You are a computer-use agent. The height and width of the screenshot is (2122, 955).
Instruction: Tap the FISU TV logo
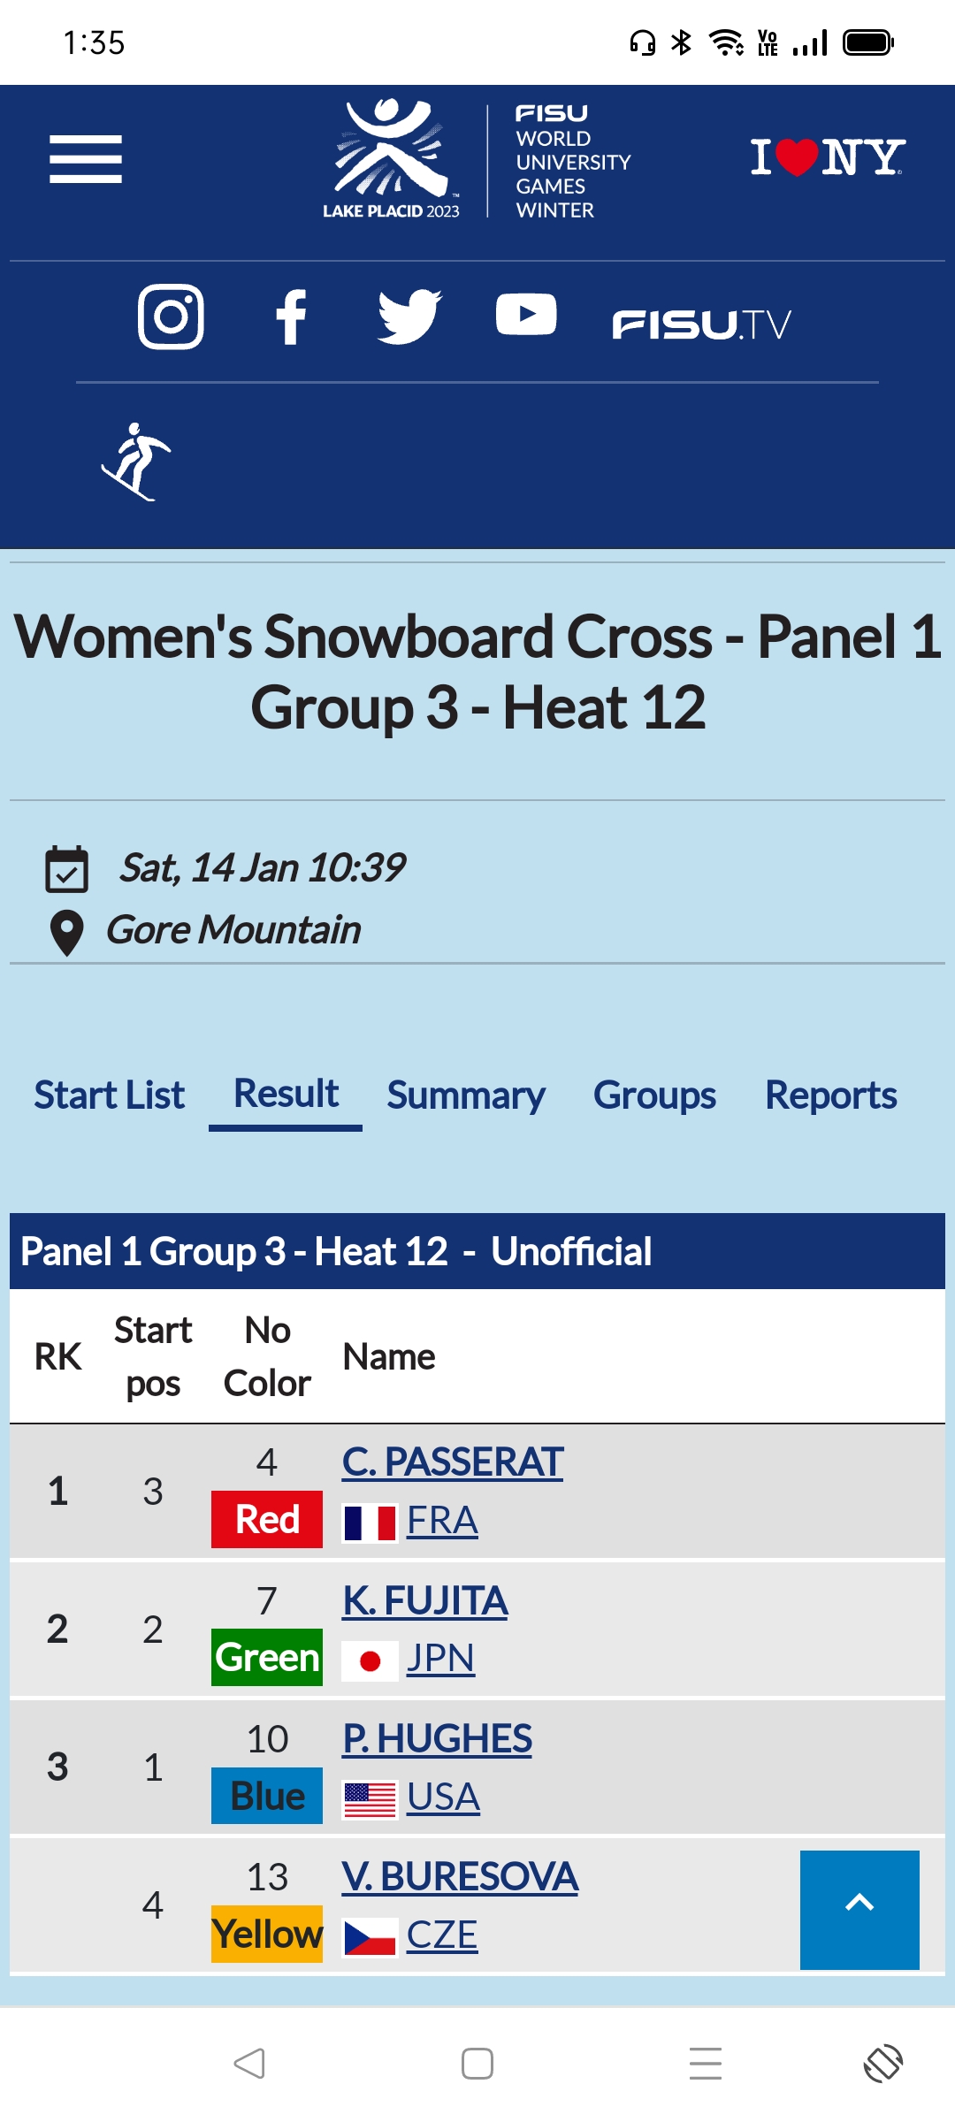point(701,324)
